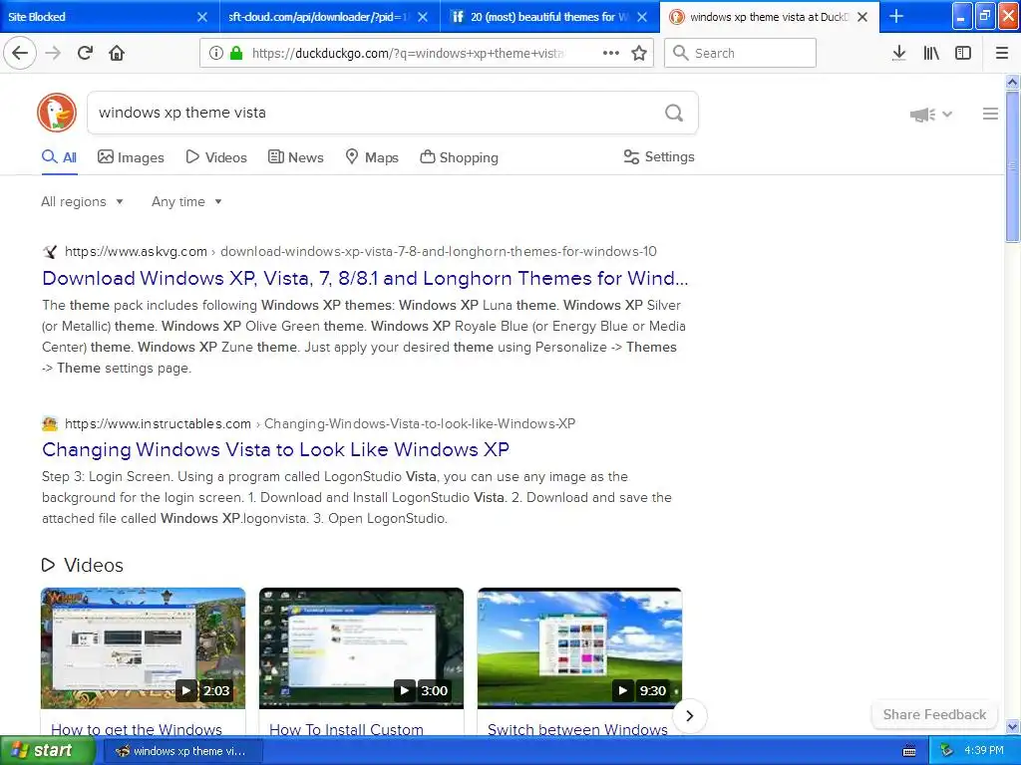1021x765 pixels.
Task: Click the 4:39 PM taskbar clock
Action: 984,751
